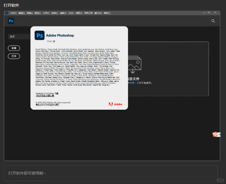Click the Ps logo in the about dialog

click(x=39, y=35)
